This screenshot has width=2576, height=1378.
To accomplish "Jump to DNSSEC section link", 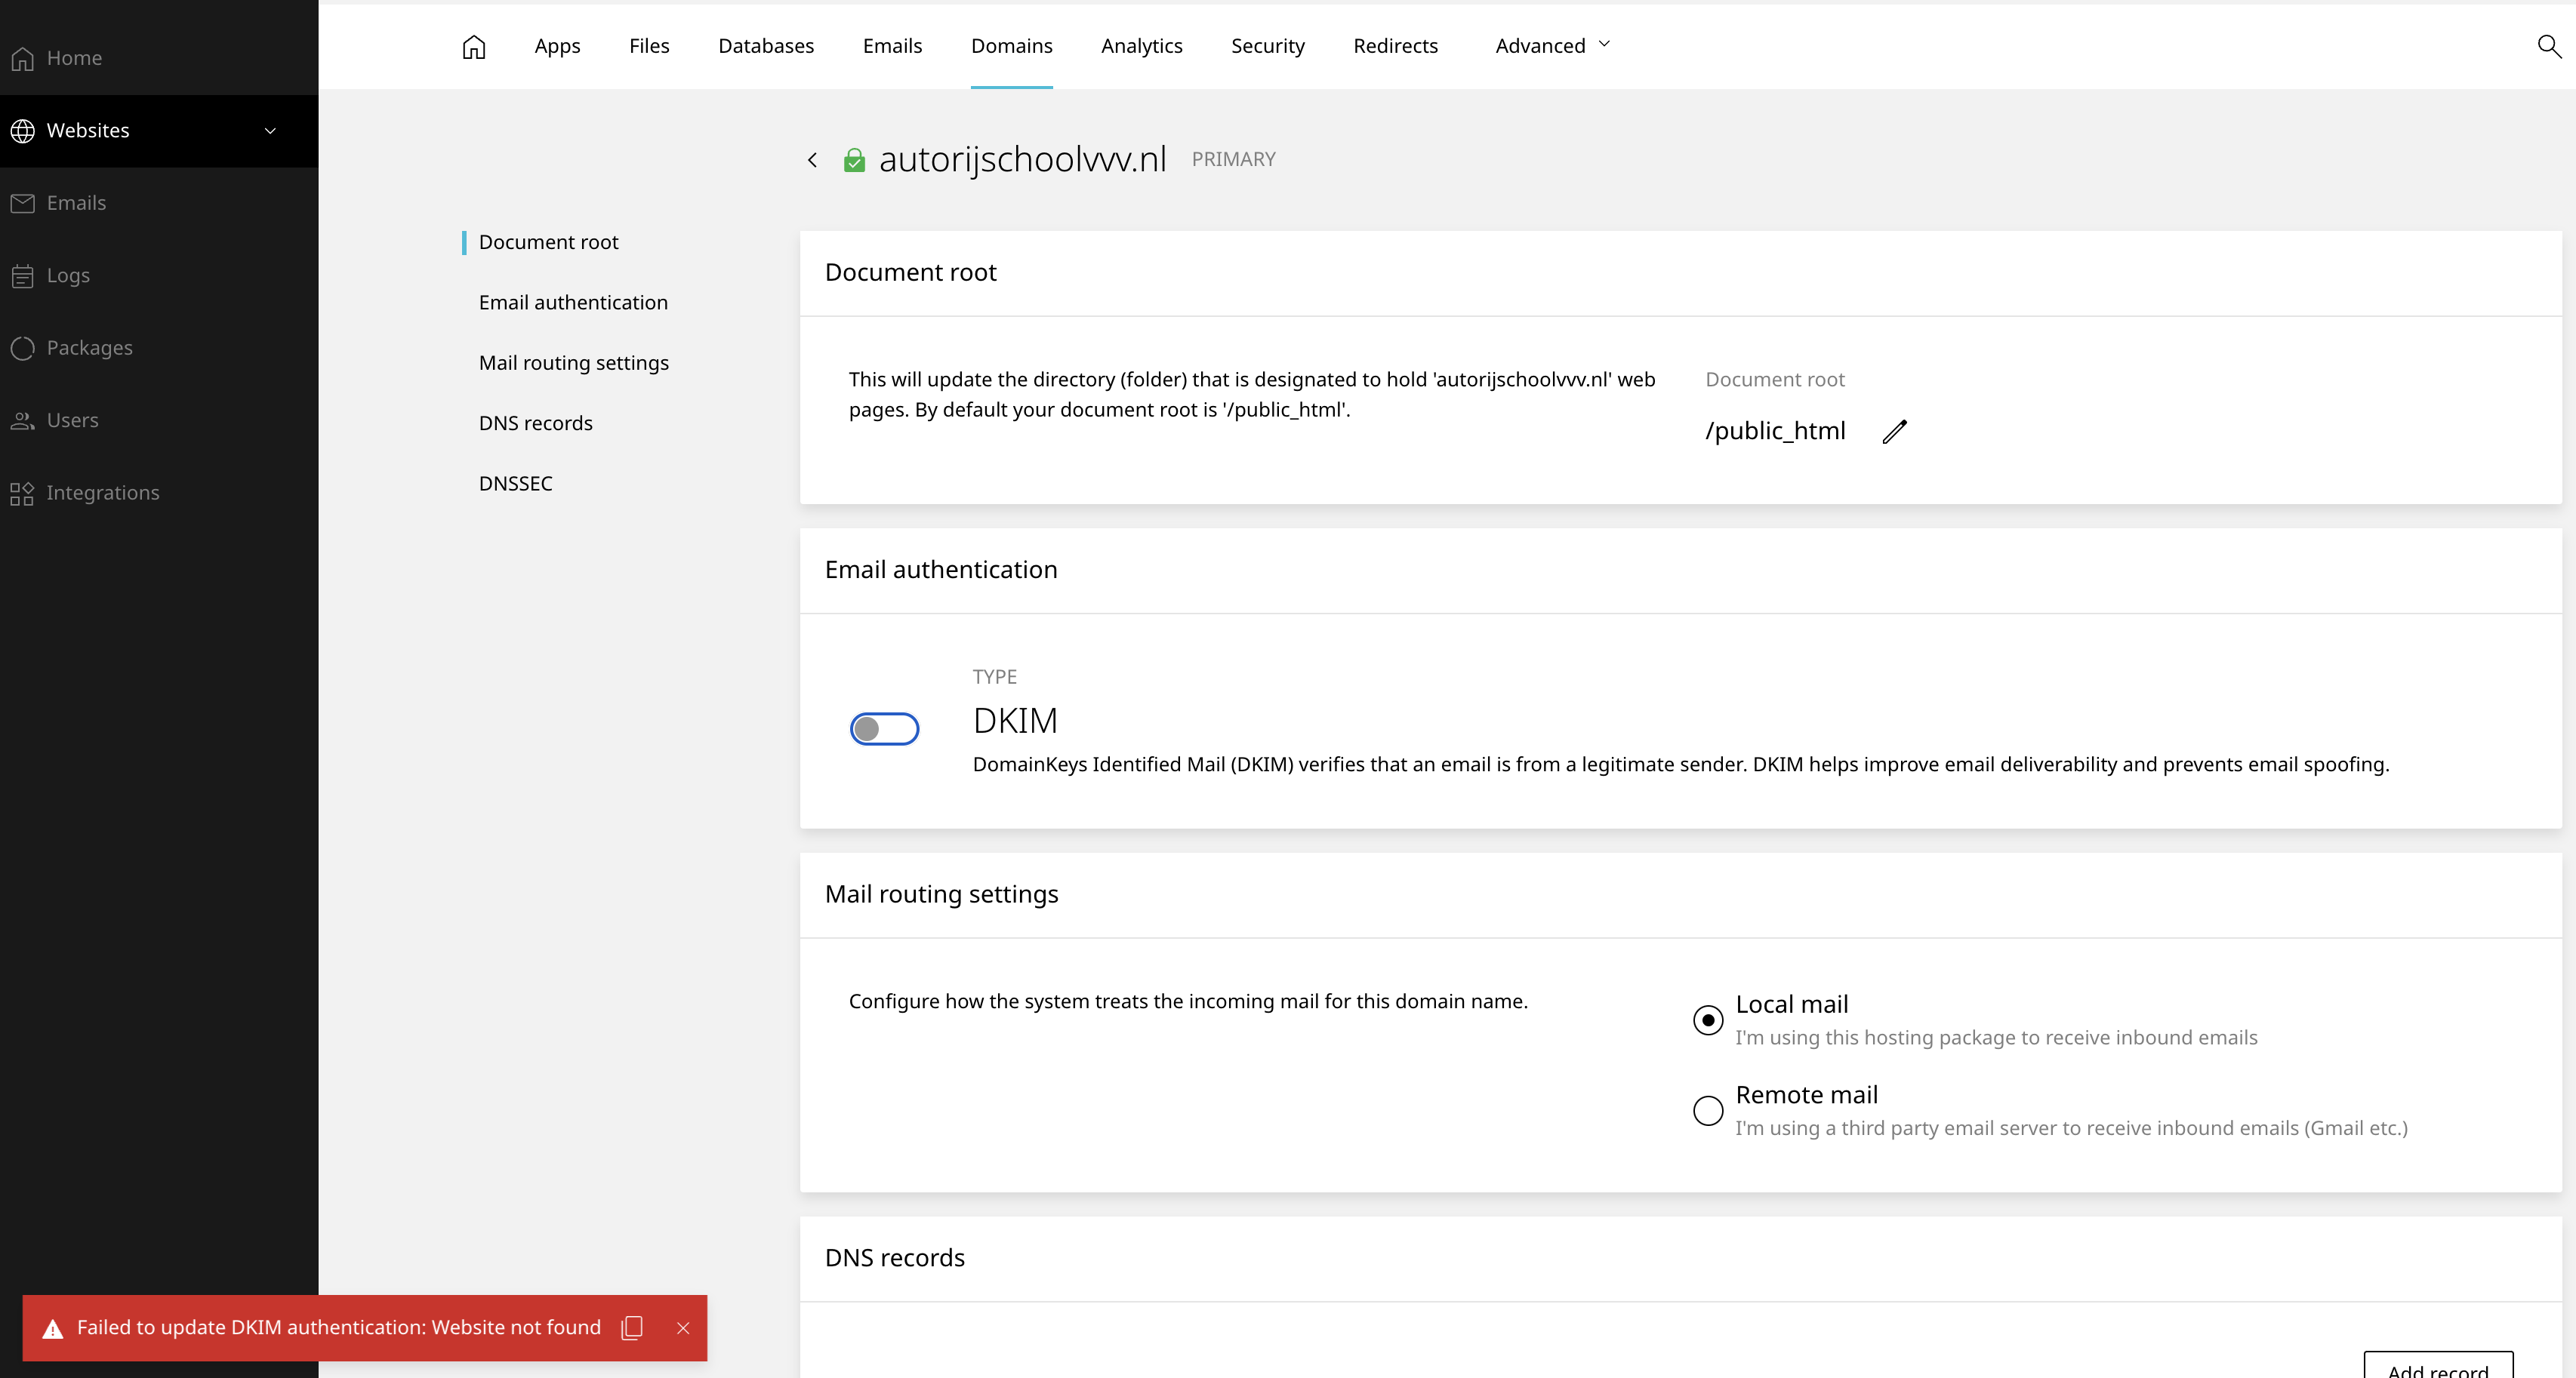I will tap(516, 484).
